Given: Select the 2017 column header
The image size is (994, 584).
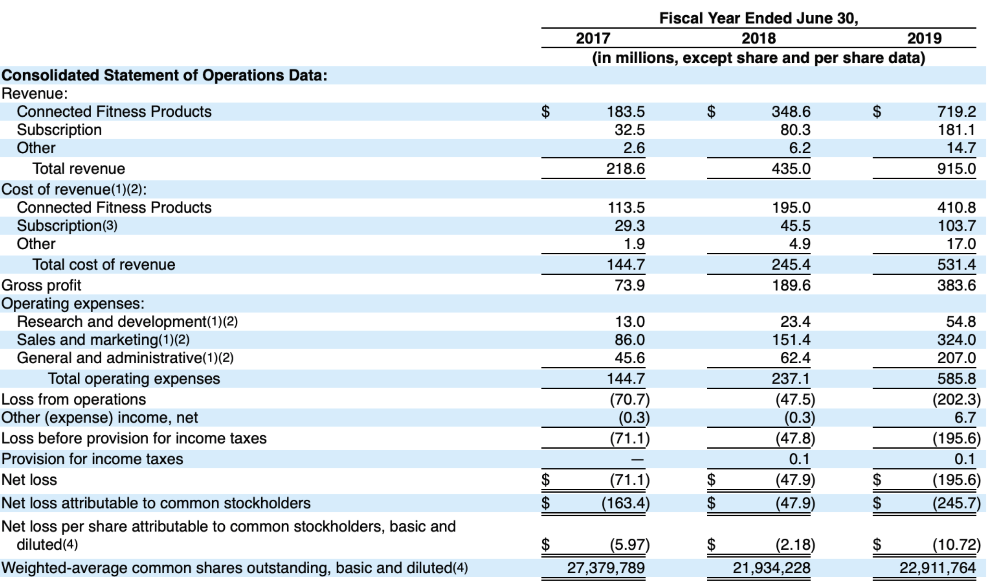Looking at the screenshot, I should pos(593,38).
